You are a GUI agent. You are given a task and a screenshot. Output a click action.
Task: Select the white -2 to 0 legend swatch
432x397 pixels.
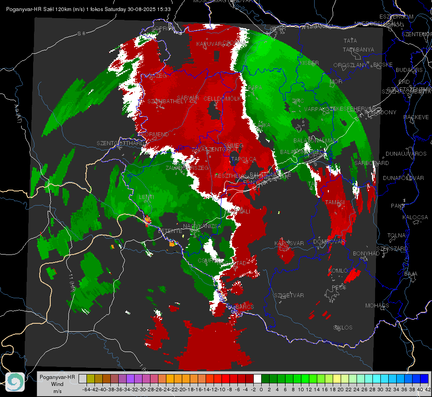pos(257,378)
